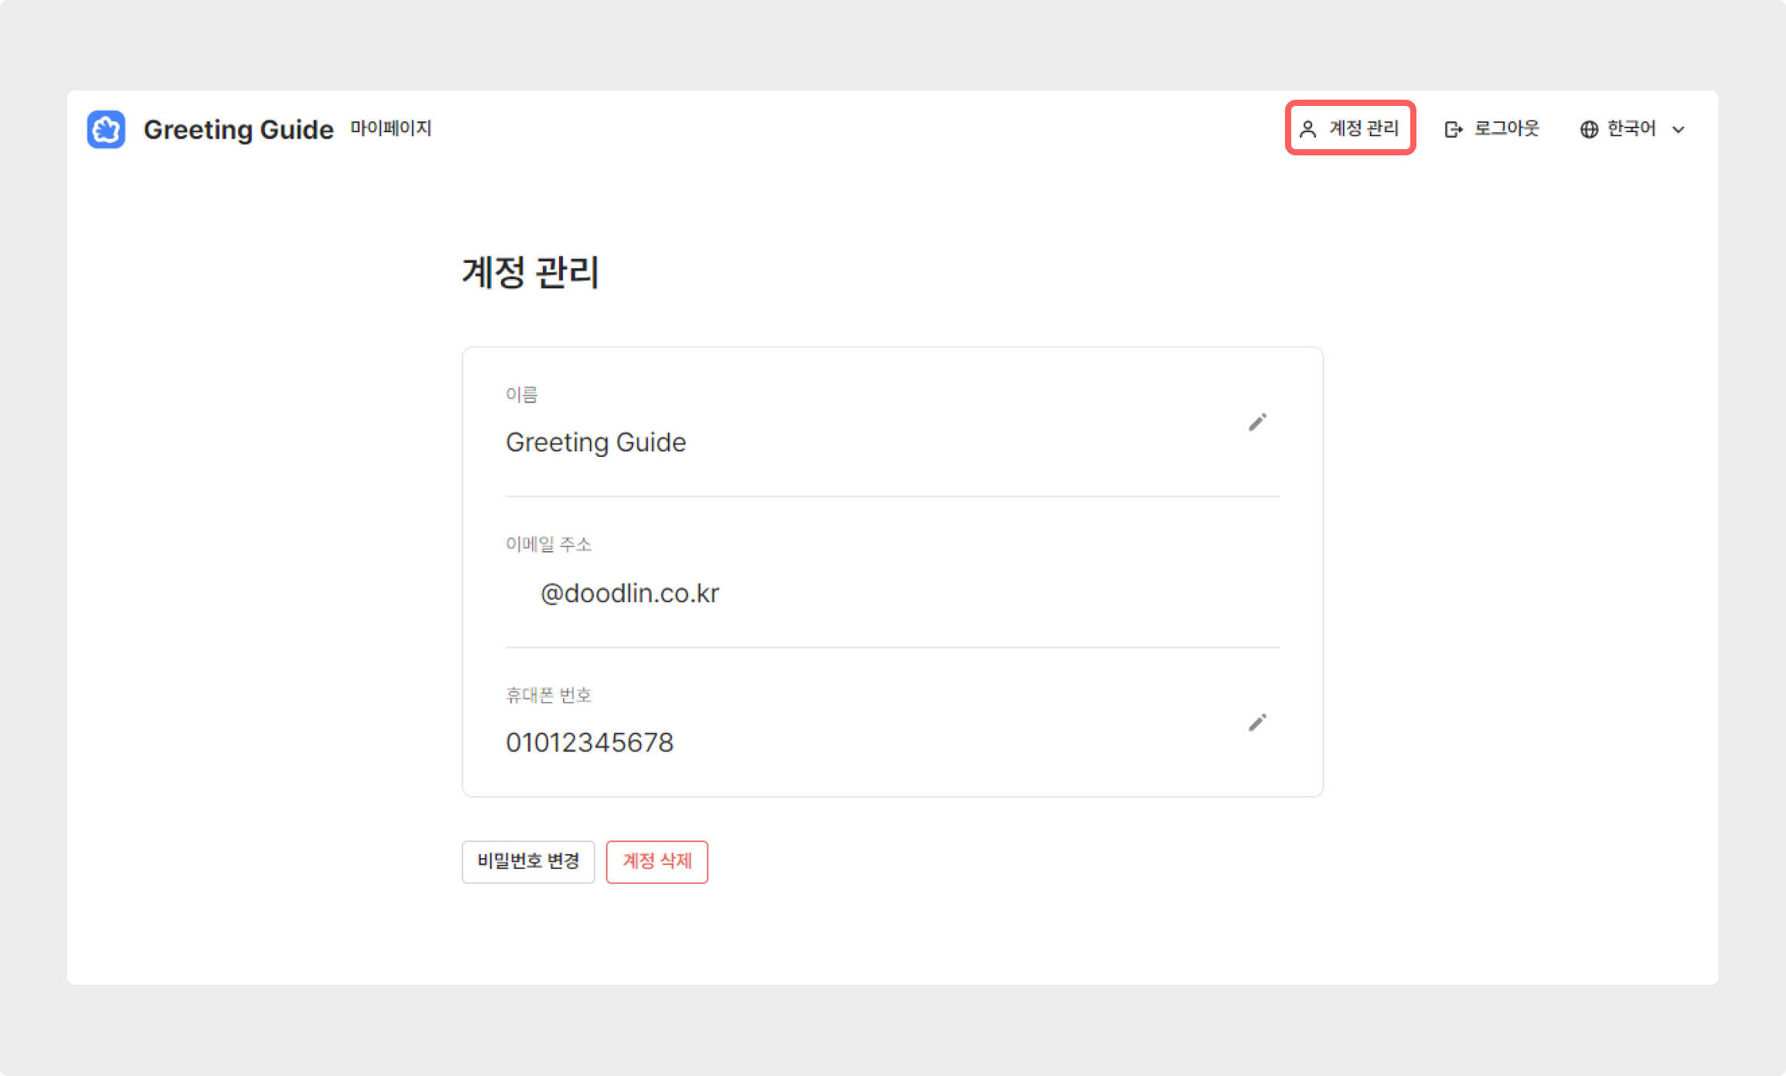The image size is (1786, 1076).
Task: Click the pencil icon beside the name
Action: tap(1257, 422)
